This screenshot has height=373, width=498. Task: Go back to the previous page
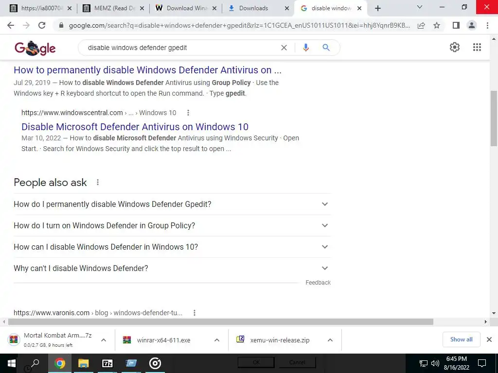point(11,25)
